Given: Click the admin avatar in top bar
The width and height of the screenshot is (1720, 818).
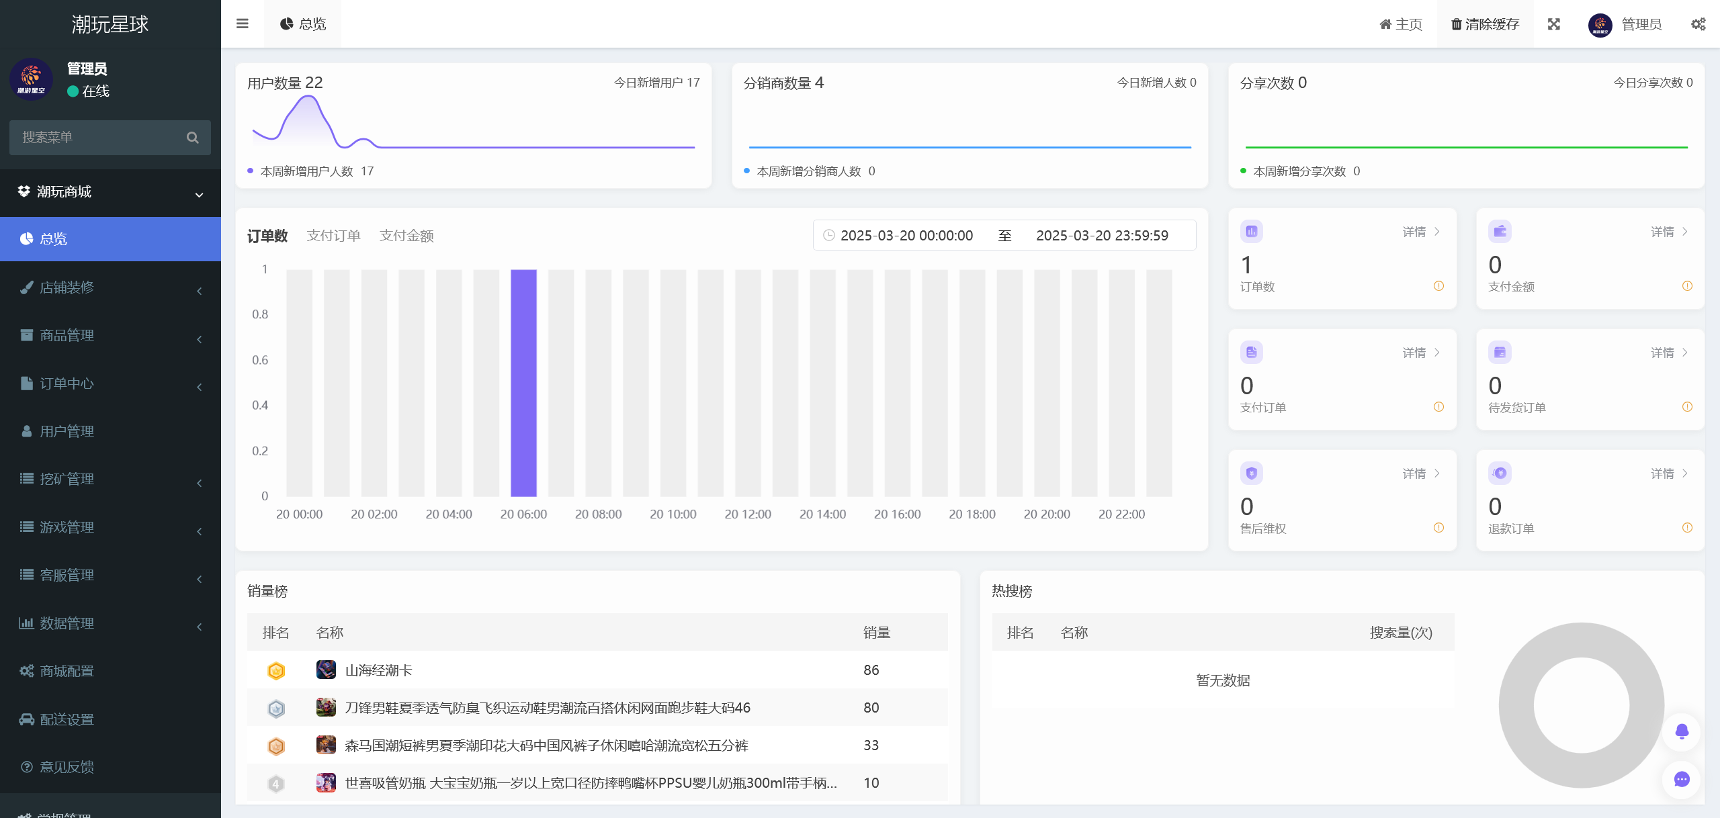Looking at the screenshot, I should [x=1600, y=25].
